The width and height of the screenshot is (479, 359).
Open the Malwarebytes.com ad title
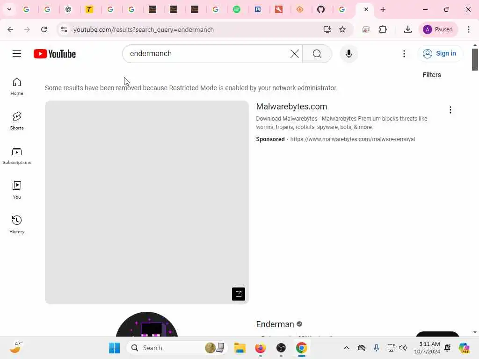pyautogui.click(x=291, y=107)
